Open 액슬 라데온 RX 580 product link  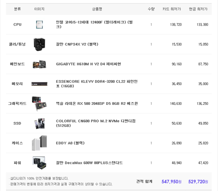97,104
